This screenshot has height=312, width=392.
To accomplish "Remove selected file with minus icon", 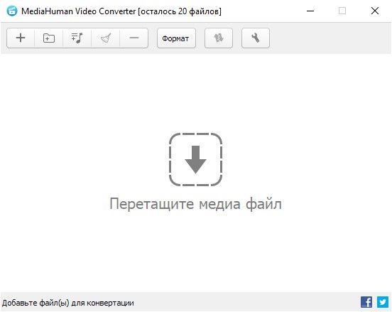I will point(134,38).
